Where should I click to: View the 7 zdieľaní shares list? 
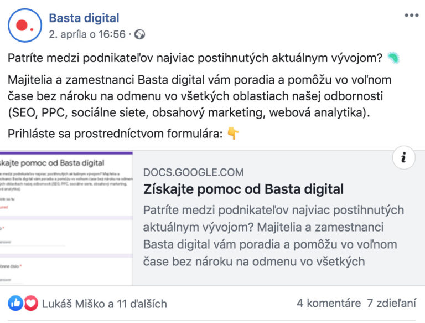click(392, 304)
